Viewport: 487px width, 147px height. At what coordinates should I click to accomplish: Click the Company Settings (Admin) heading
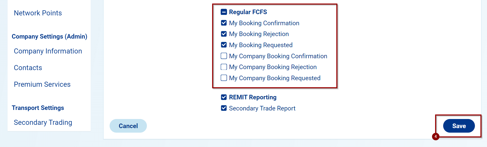pos(49,37)
